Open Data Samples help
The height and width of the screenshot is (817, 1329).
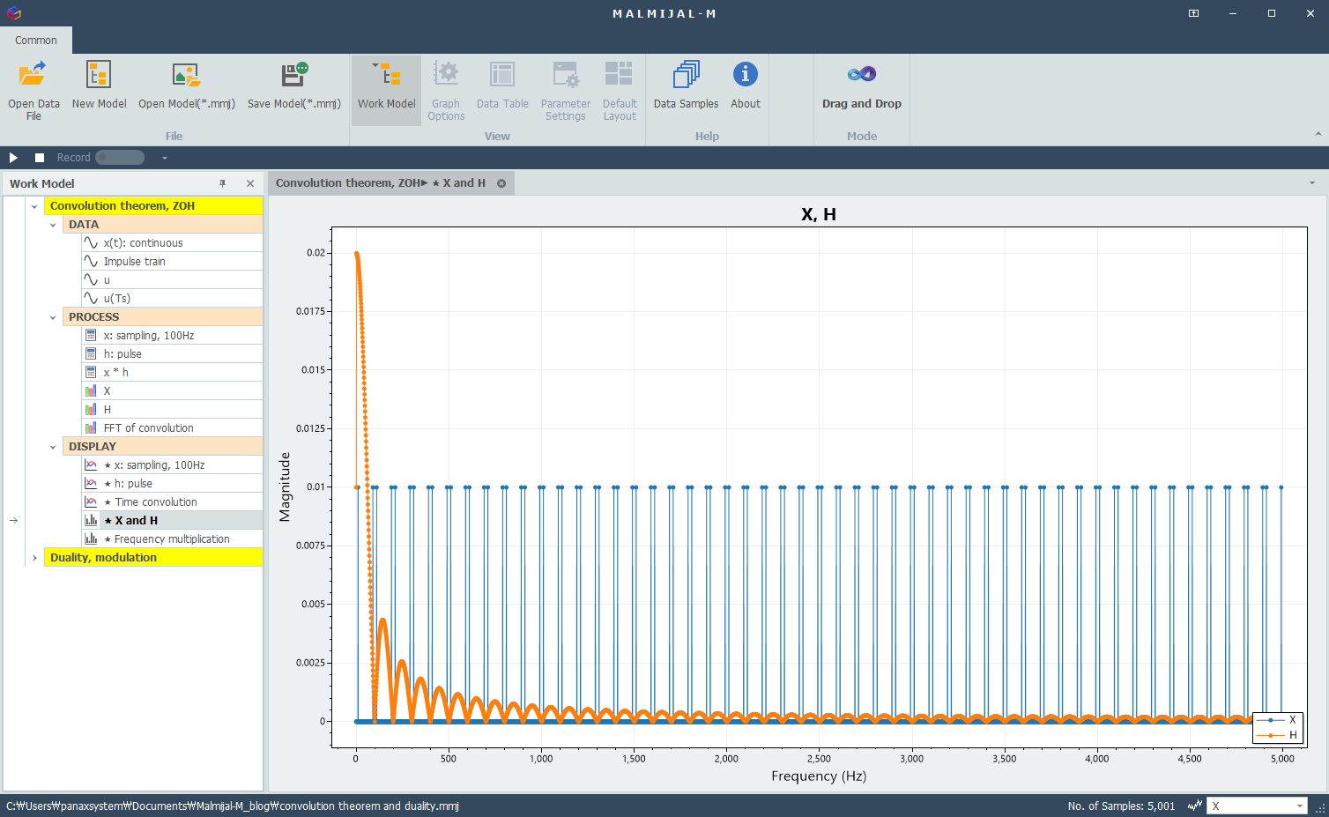point(686,90)
